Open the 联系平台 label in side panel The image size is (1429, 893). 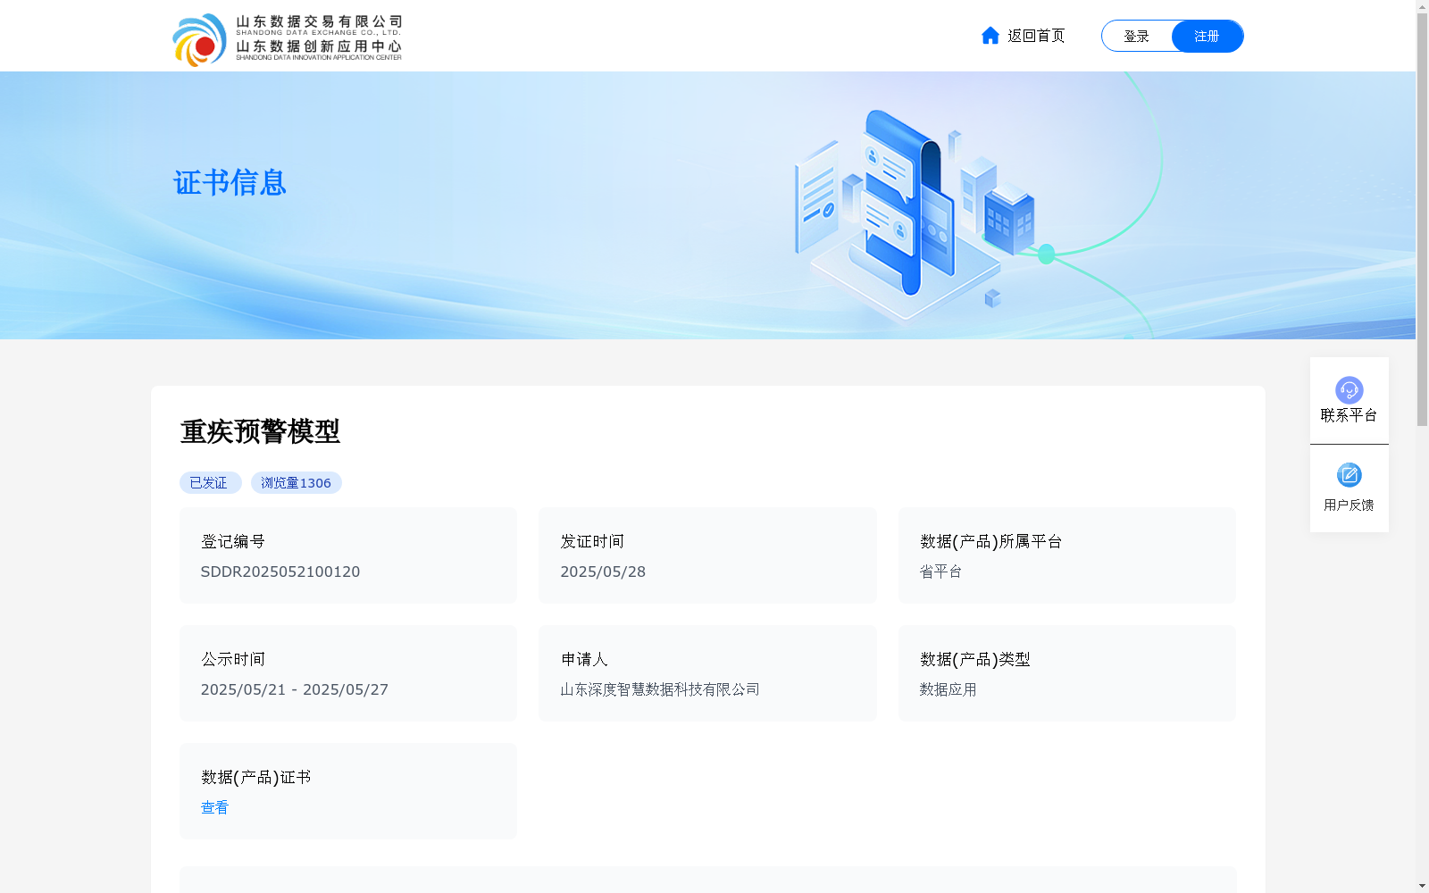pos(1349,415)
